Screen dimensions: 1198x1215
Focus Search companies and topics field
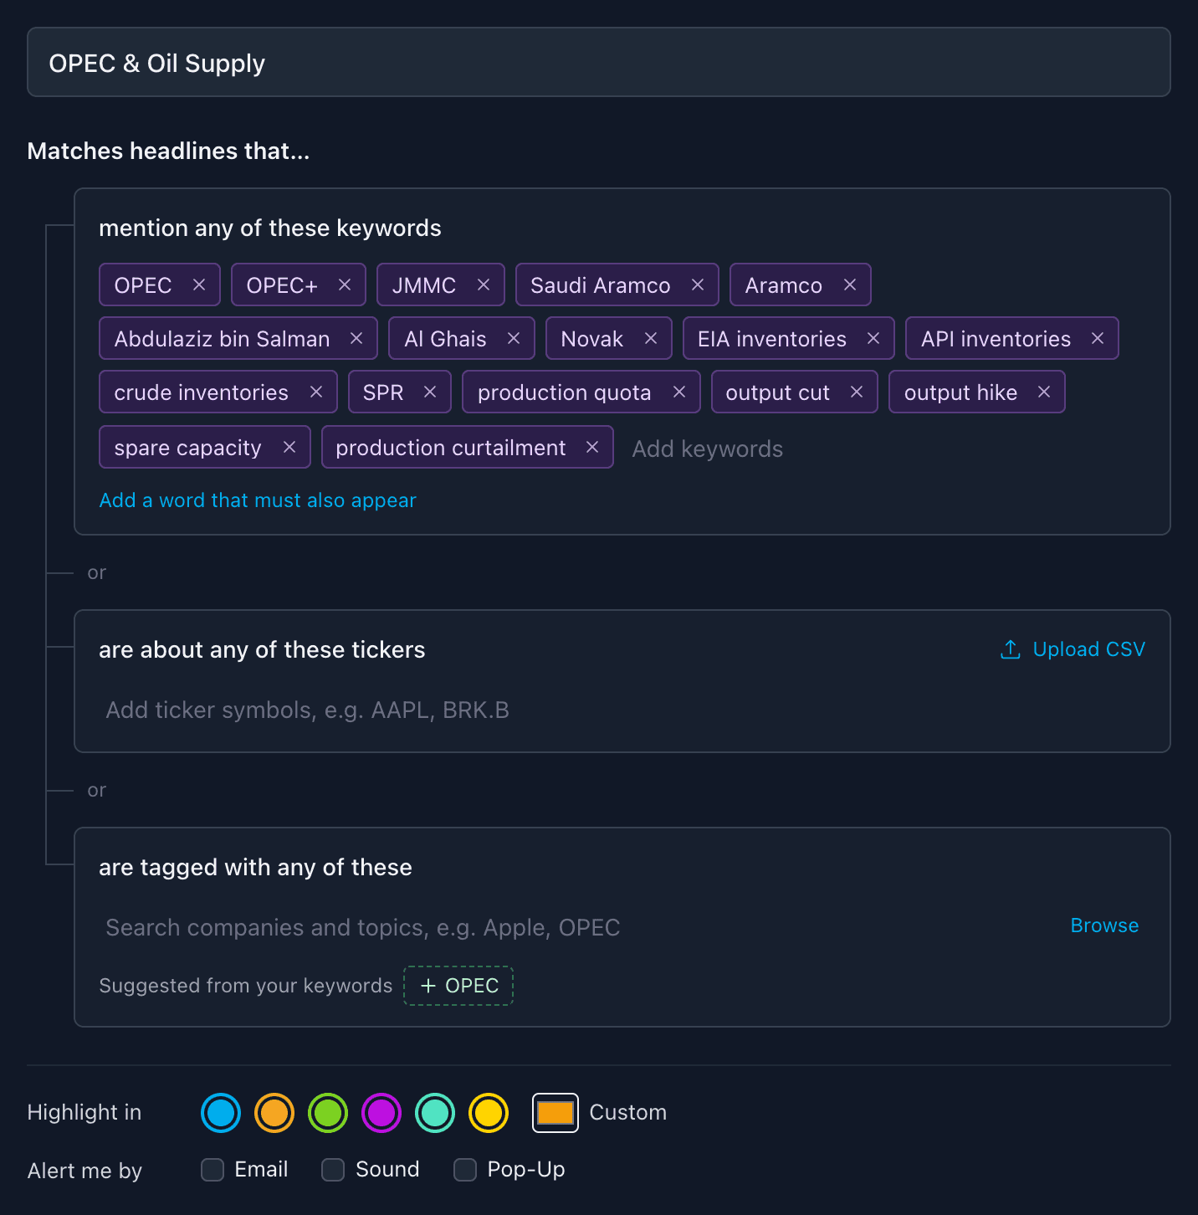point(577,927)
